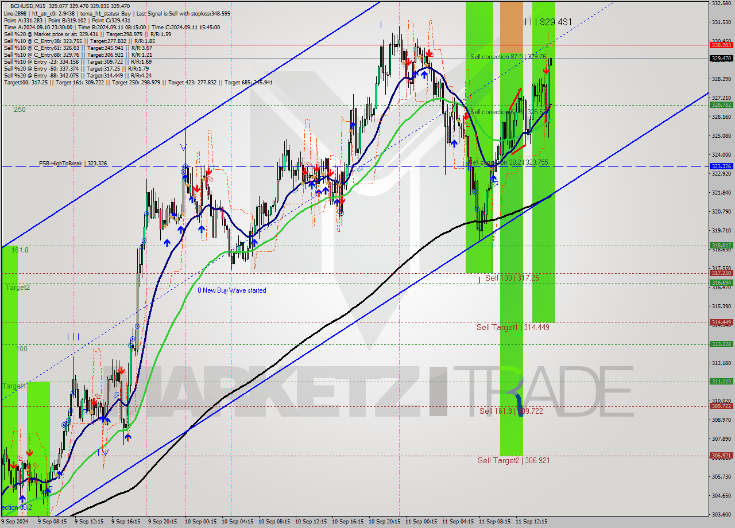The height and width of the screenshot is (528, 735).
Task: Click the '11 Sep 04:15' time label
Action: pos(458,522)
